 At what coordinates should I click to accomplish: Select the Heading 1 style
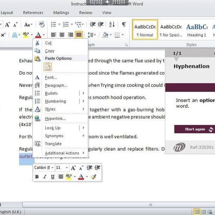click(197, 29)
